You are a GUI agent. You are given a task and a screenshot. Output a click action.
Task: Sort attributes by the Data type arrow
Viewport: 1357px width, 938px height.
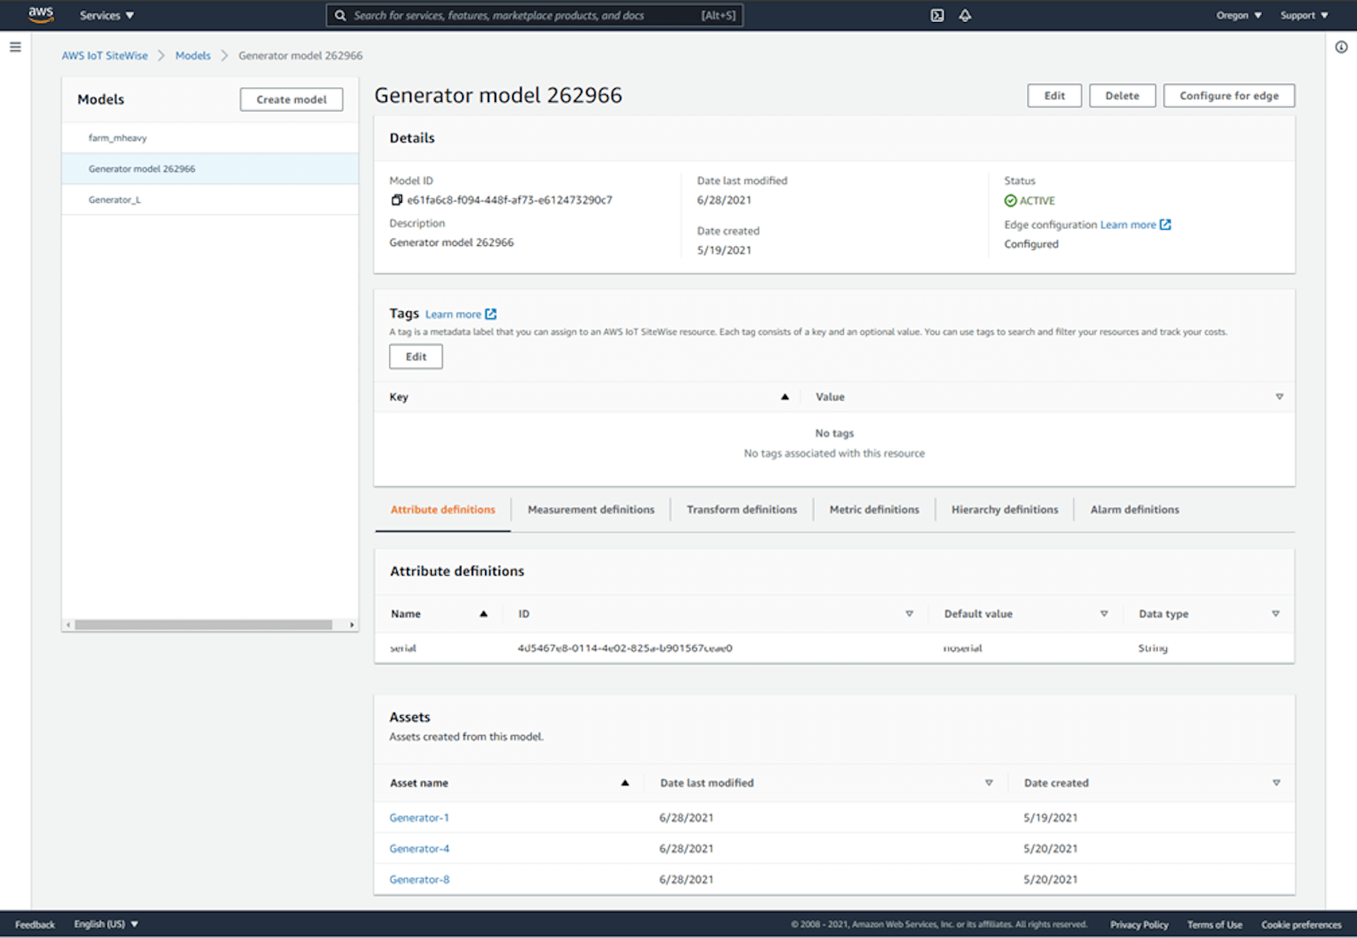click(1276, 614)
